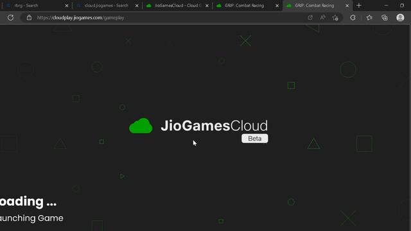Open the user profile avatar

400,17
